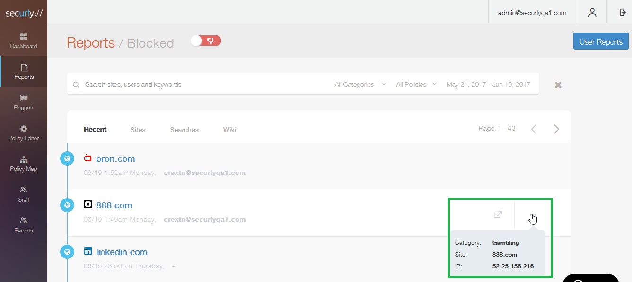Open the 888.com site link in list
Screen dimensions: 632x282
(x=114, y=206)
